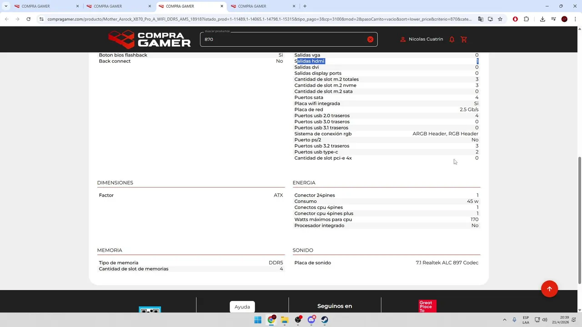Clear the search field with red X
The width and height of the screenshot is (582, 327).
pyautogui.click(x=370, y=40)
